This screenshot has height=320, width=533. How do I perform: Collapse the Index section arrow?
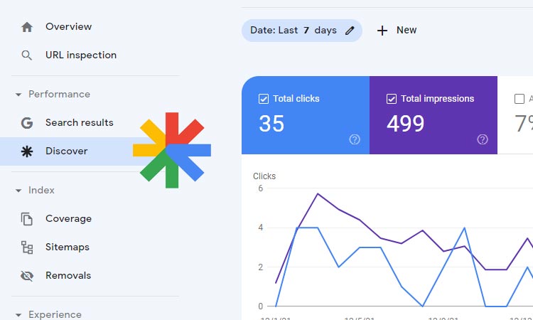(18, 191)
